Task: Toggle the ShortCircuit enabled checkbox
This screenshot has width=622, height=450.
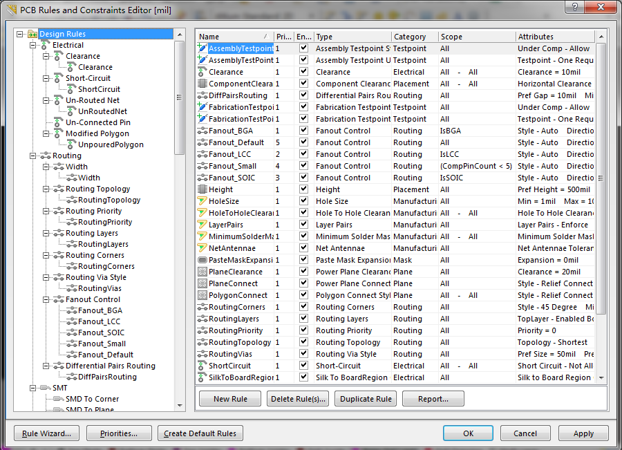Action: [303, 366]
